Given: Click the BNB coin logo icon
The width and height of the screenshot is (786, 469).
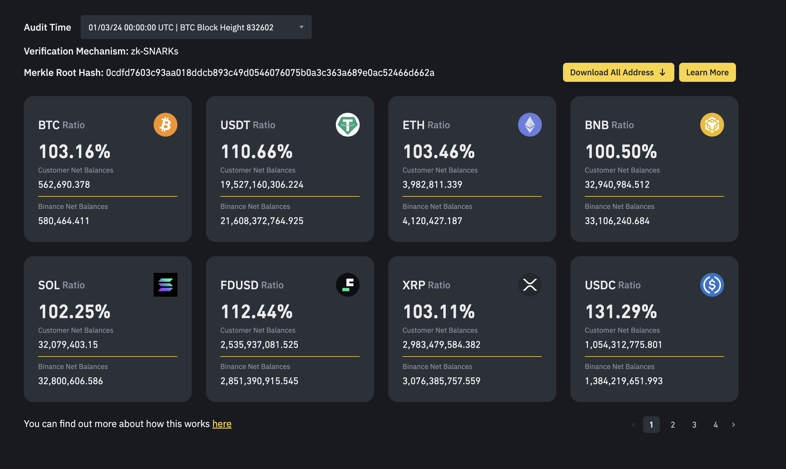Looking at the screenshot, I should [x=712, y=125].
